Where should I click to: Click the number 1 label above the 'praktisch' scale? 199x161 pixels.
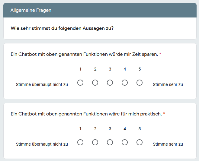tap(80, 129)
